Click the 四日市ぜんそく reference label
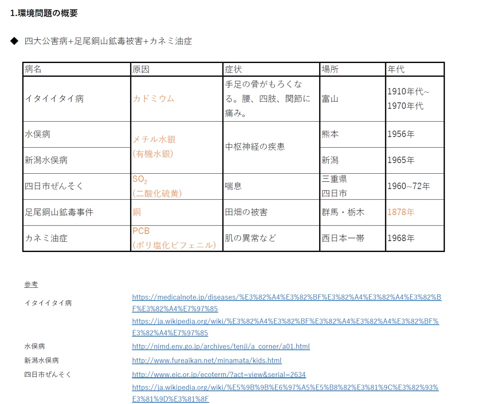This screenshot has width=480, height=404. tap(47, 374)
